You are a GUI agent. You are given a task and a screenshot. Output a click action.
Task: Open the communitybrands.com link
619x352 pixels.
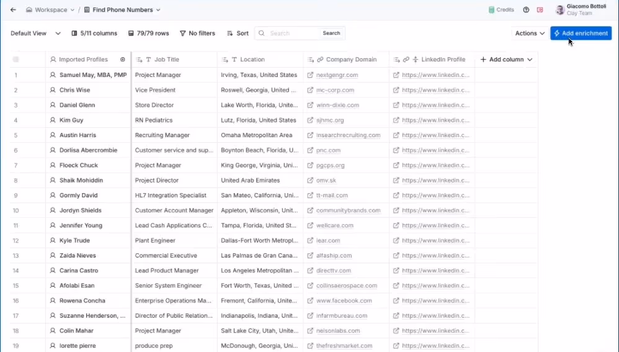[348, 210]
